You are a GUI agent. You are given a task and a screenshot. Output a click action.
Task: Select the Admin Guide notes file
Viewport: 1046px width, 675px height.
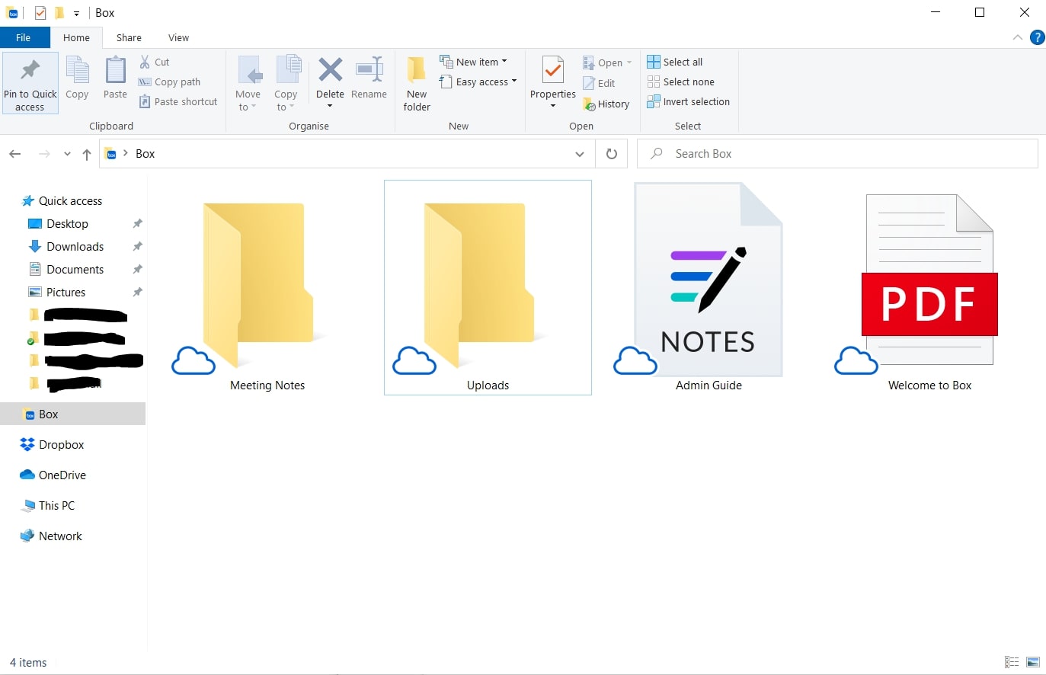[x=709, y=288]
